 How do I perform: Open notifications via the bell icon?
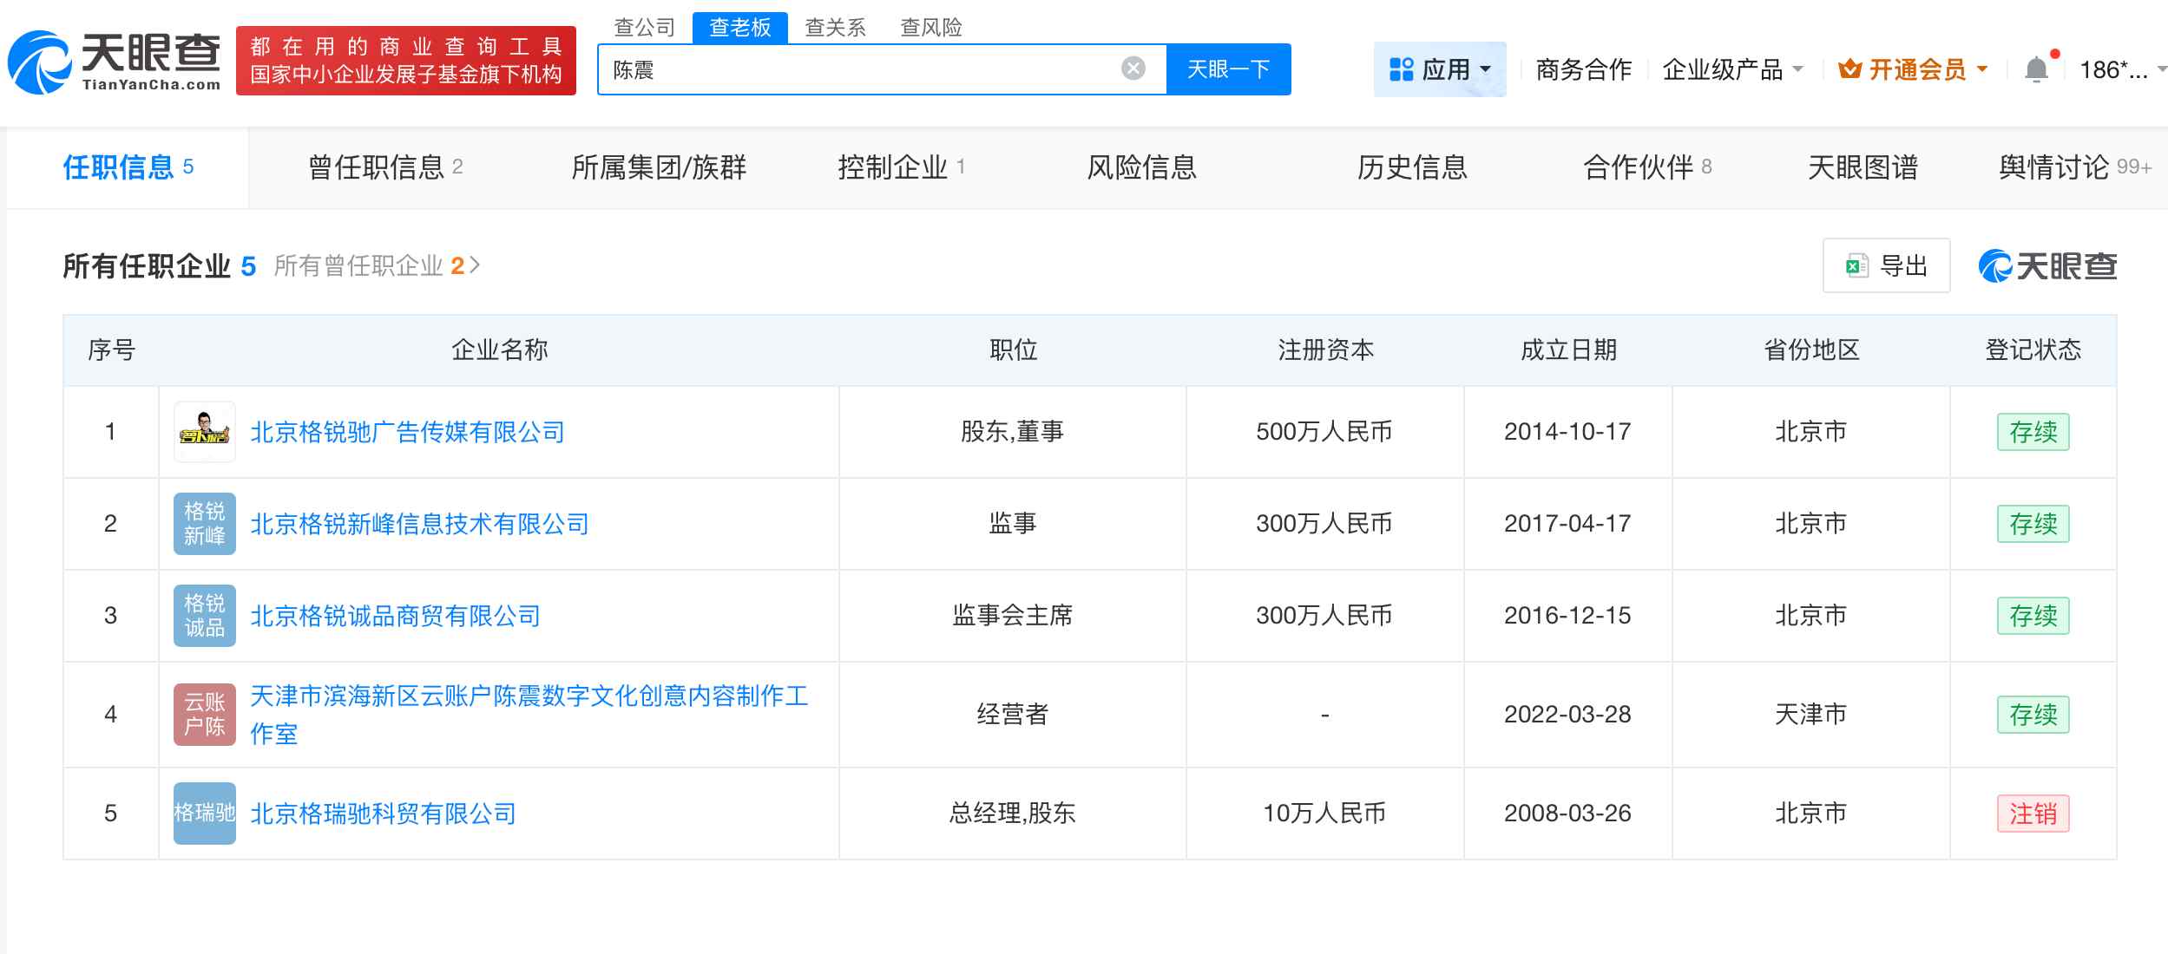pos(2038,68)
